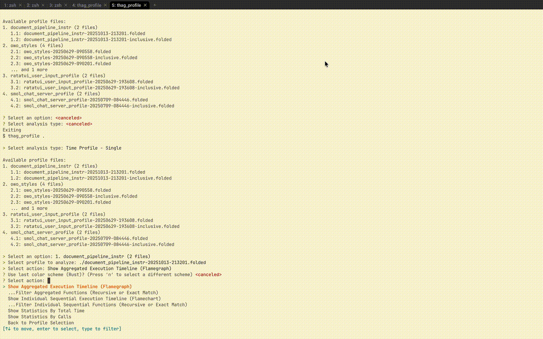Switch to the '2: zsh' tab
The width and height of the screenshot is (543, 339).
tap(32, 5)
